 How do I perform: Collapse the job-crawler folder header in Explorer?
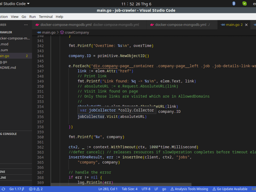(x=16, y=32)
